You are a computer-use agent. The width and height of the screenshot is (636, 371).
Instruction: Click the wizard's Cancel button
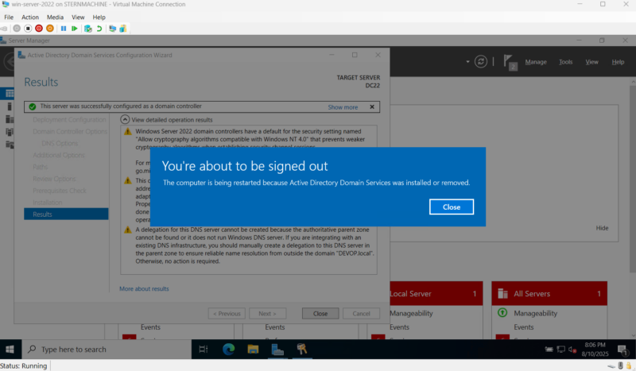pyautogui.click(x=361, y=314)
